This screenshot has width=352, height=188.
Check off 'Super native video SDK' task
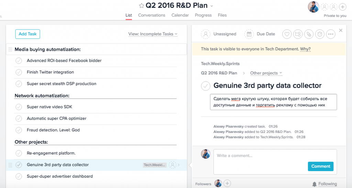pos(19,107)
